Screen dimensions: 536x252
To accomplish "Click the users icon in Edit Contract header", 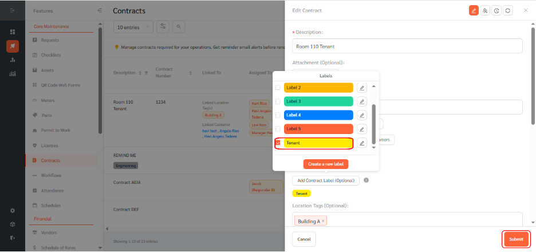I will pos(485,10).
